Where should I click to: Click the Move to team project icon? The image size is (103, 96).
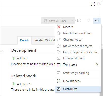pyautogui.click(x=59, y=46)
